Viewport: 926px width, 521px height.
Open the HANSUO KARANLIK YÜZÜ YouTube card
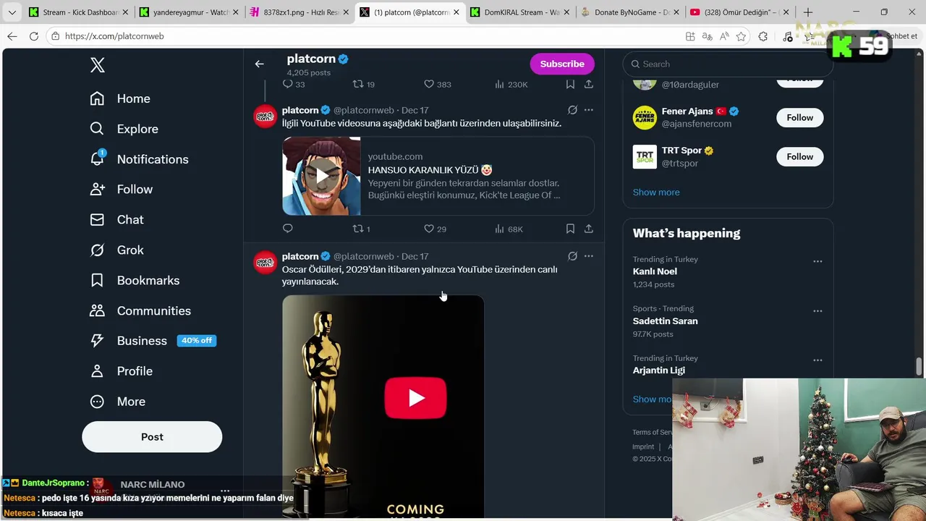pyautogui.click(x=438, y=176)
